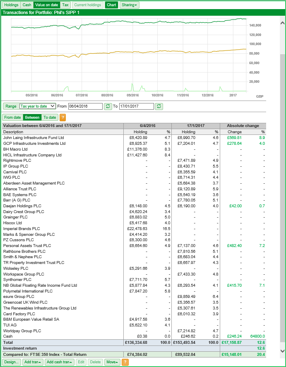
Task: Open Add tran menu
Action: (33, 362)
